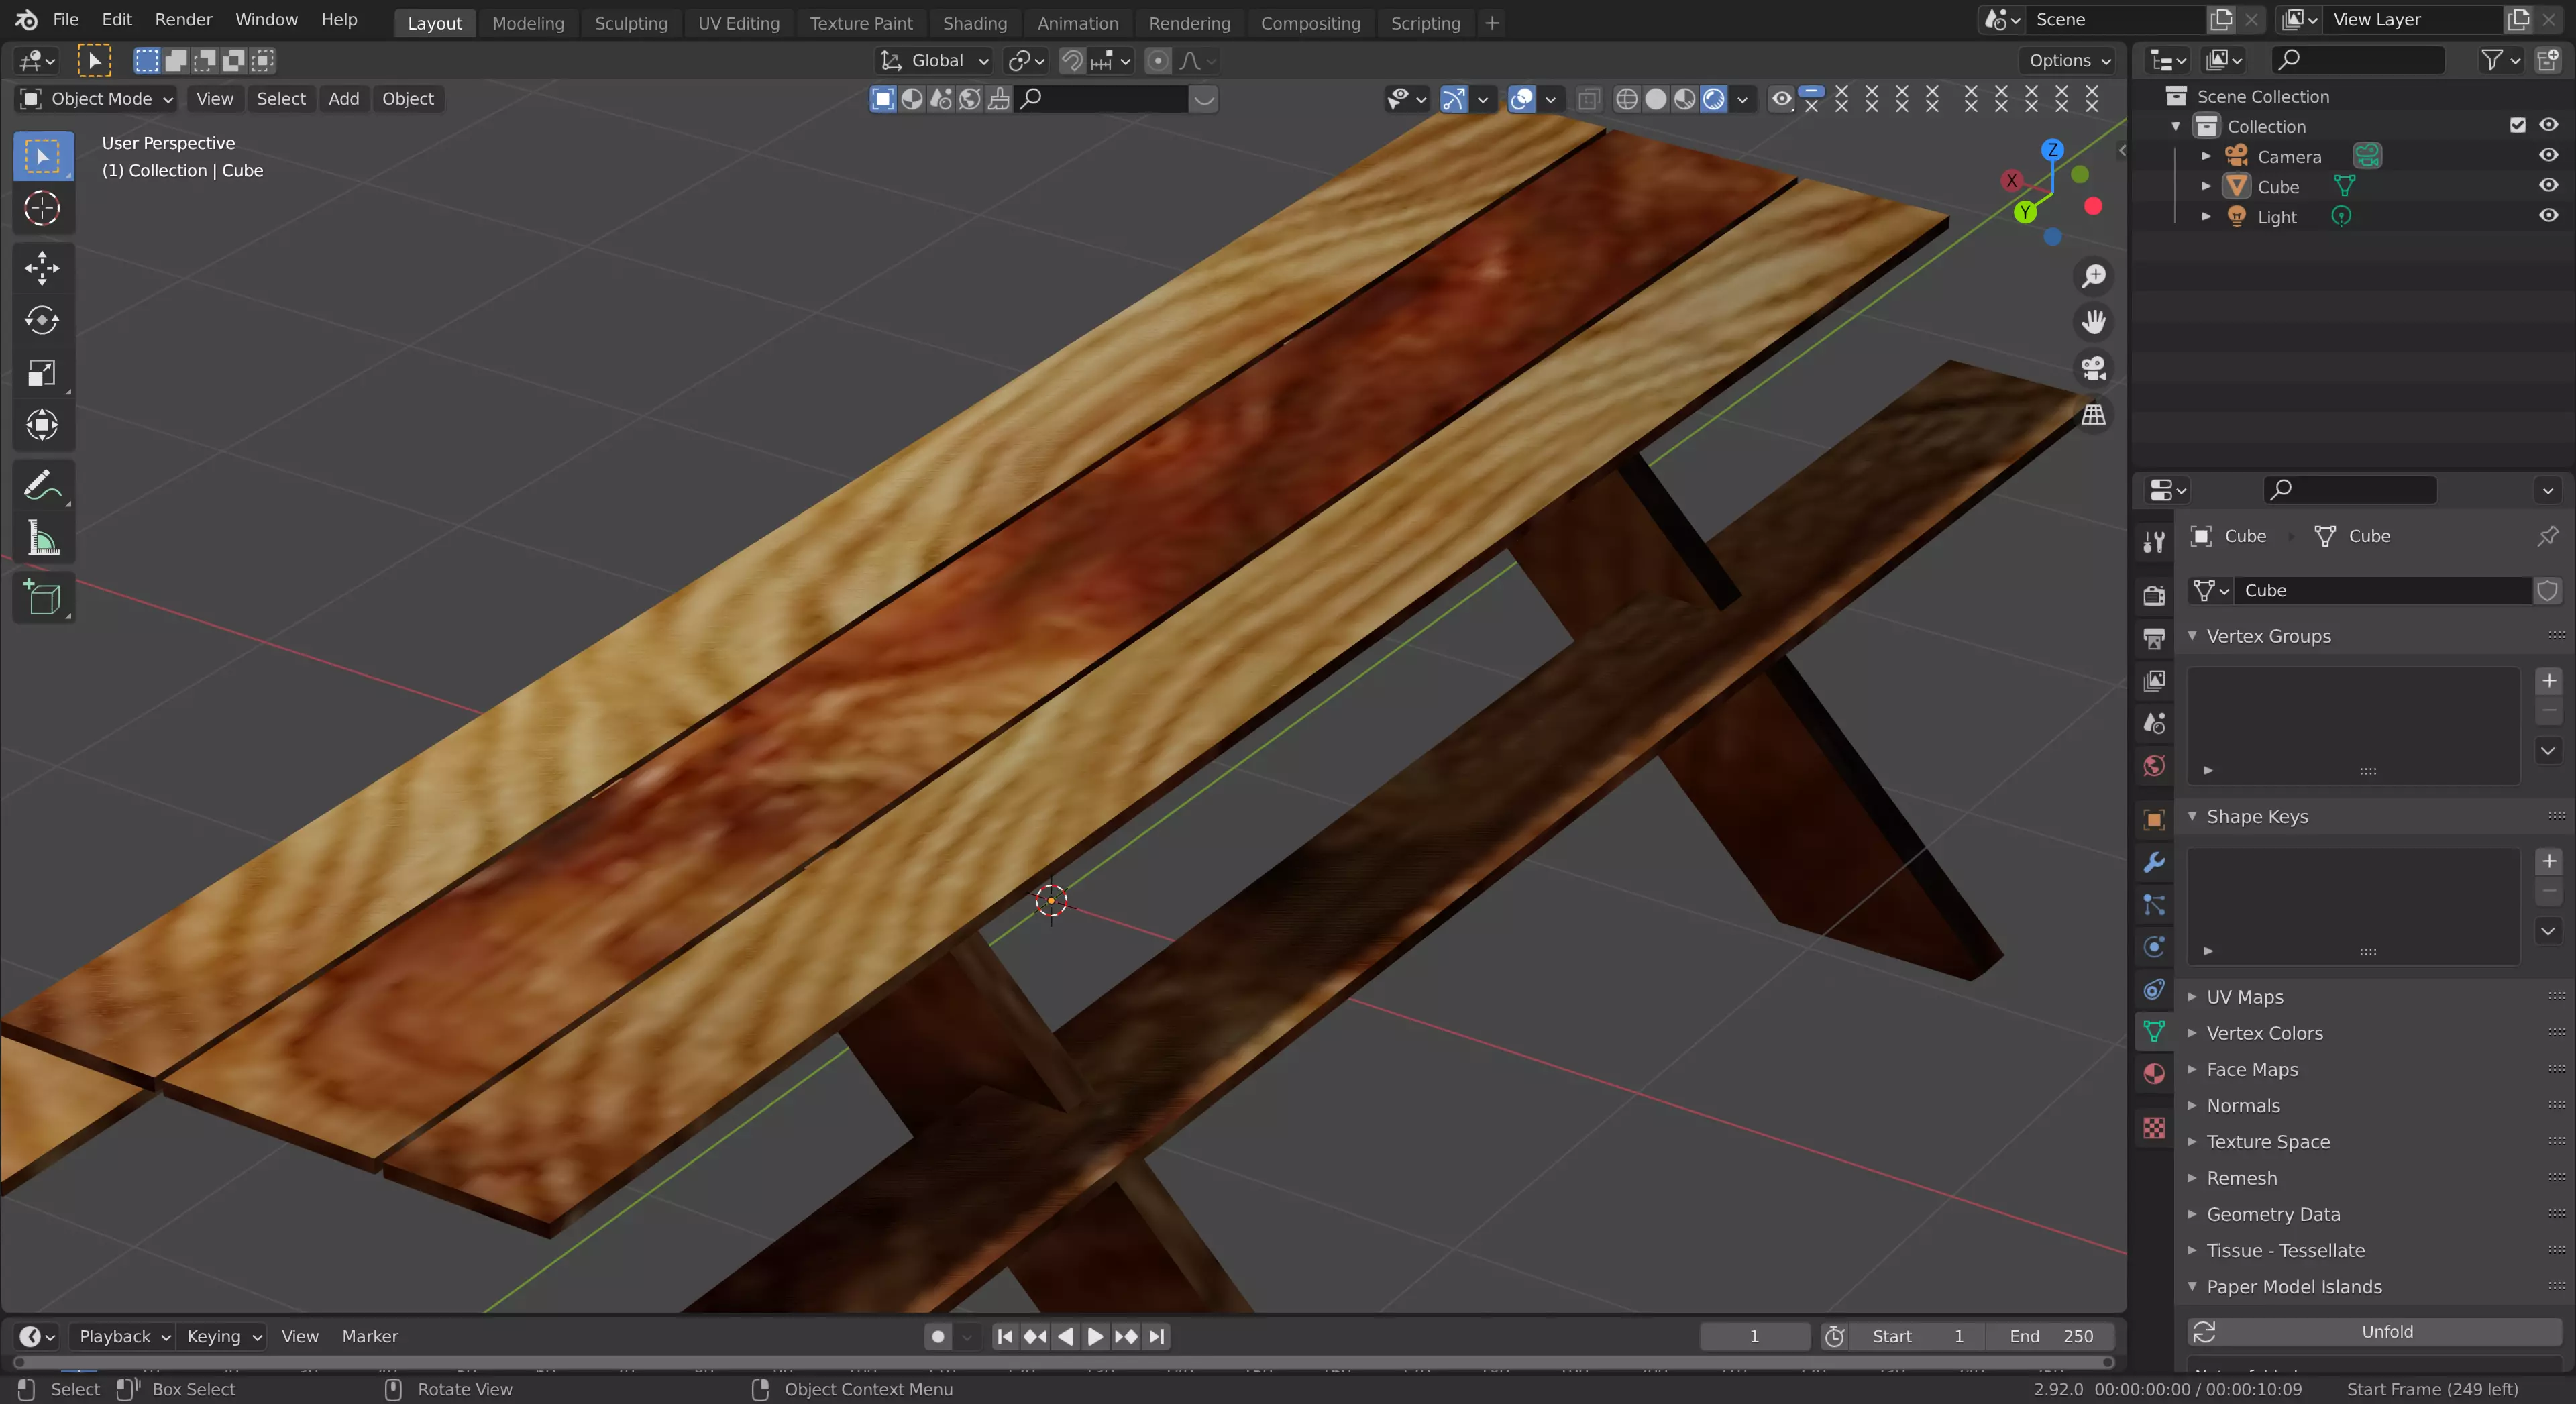The width and height of the screenshot is (2576, 1404).
Task: Click the current frame field
Action: (1754, 1336)
